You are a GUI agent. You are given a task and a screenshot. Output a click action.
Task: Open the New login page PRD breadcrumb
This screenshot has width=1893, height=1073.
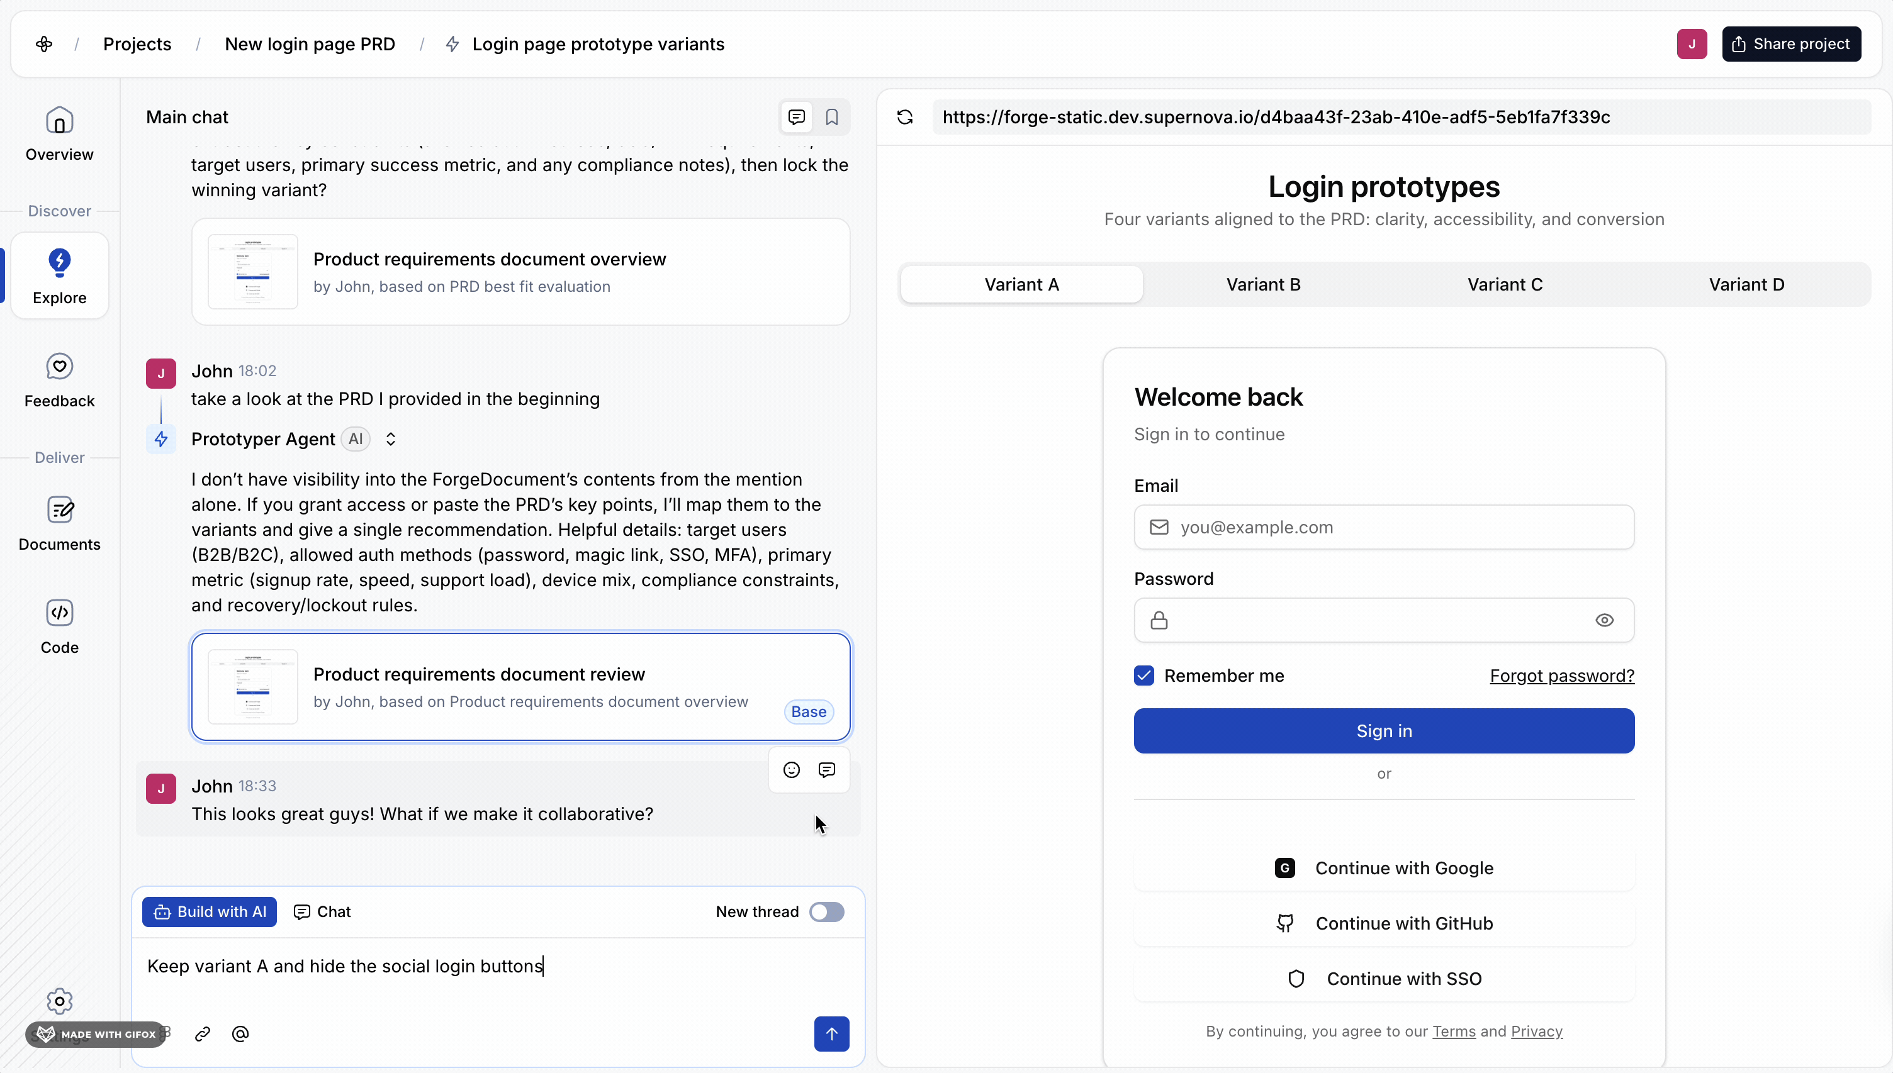pyautogui.click(x=310, y=44)
